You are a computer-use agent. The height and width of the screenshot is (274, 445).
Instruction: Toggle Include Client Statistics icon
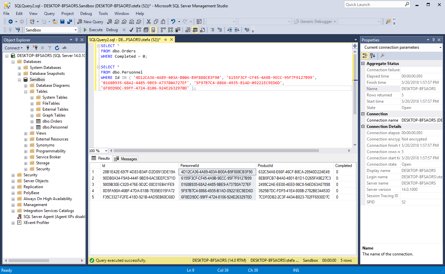point(178,30)
